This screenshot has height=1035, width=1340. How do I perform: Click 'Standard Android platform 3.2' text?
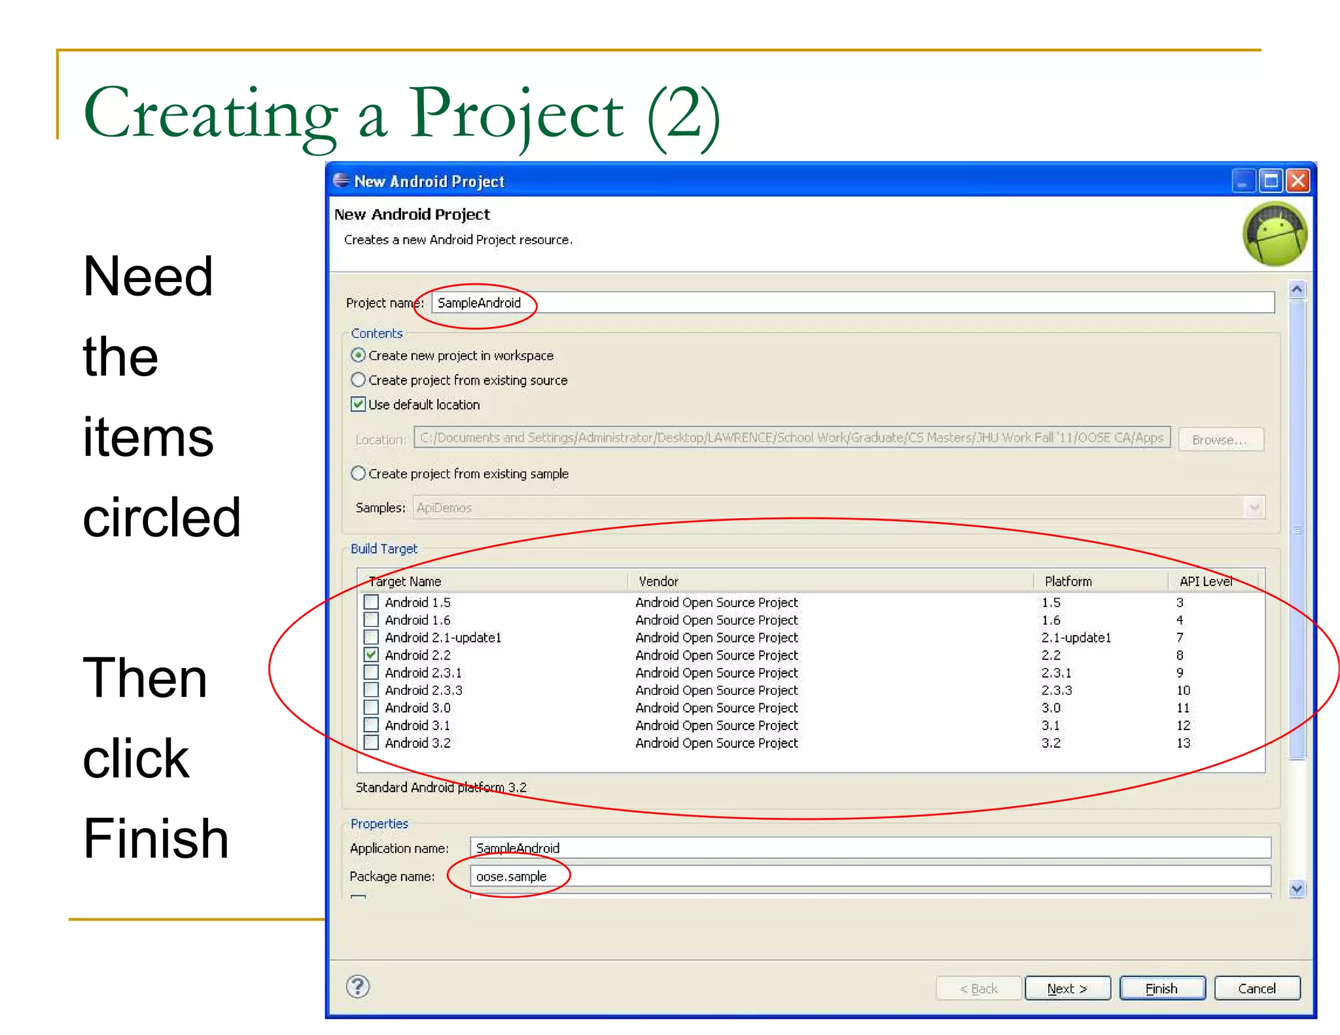pos(441,787)
